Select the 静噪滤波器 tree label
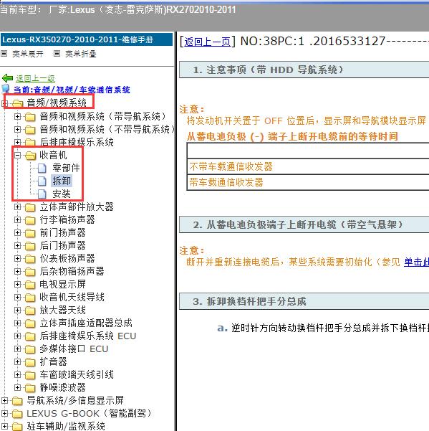The height and width of the screenshot is (431, 429). [62, 387]
